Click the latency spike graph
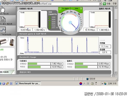 click(59, 46)
